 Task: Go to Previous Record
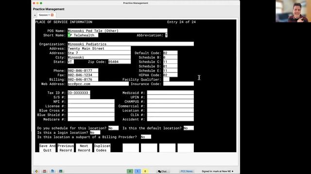pyautogui.click(x=66, y=148)
